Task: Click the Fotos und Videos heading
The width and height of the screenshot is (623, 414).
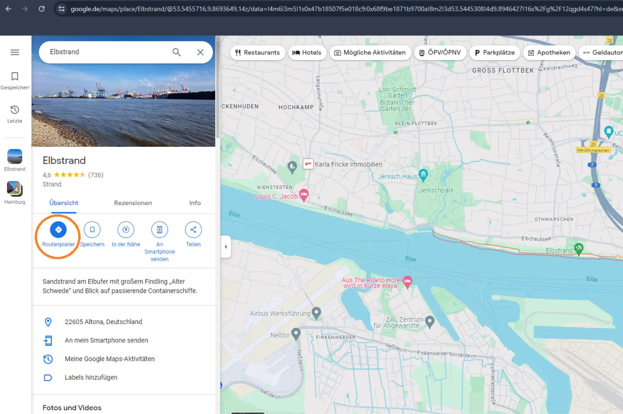Action: [72, 408]
